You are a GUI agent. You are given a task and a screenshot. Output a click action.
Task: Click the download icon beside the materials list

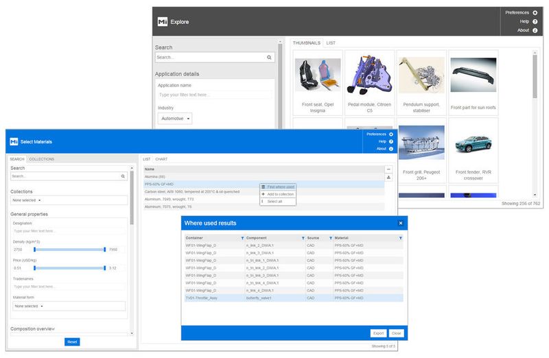click(388, 177)
